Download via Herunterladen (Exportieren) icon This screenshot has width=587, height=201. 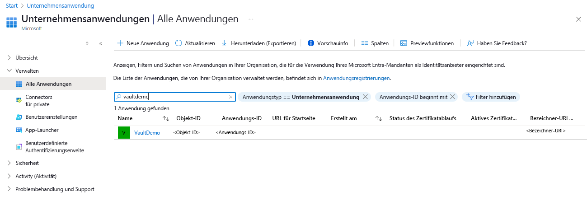tap(224, 43)
